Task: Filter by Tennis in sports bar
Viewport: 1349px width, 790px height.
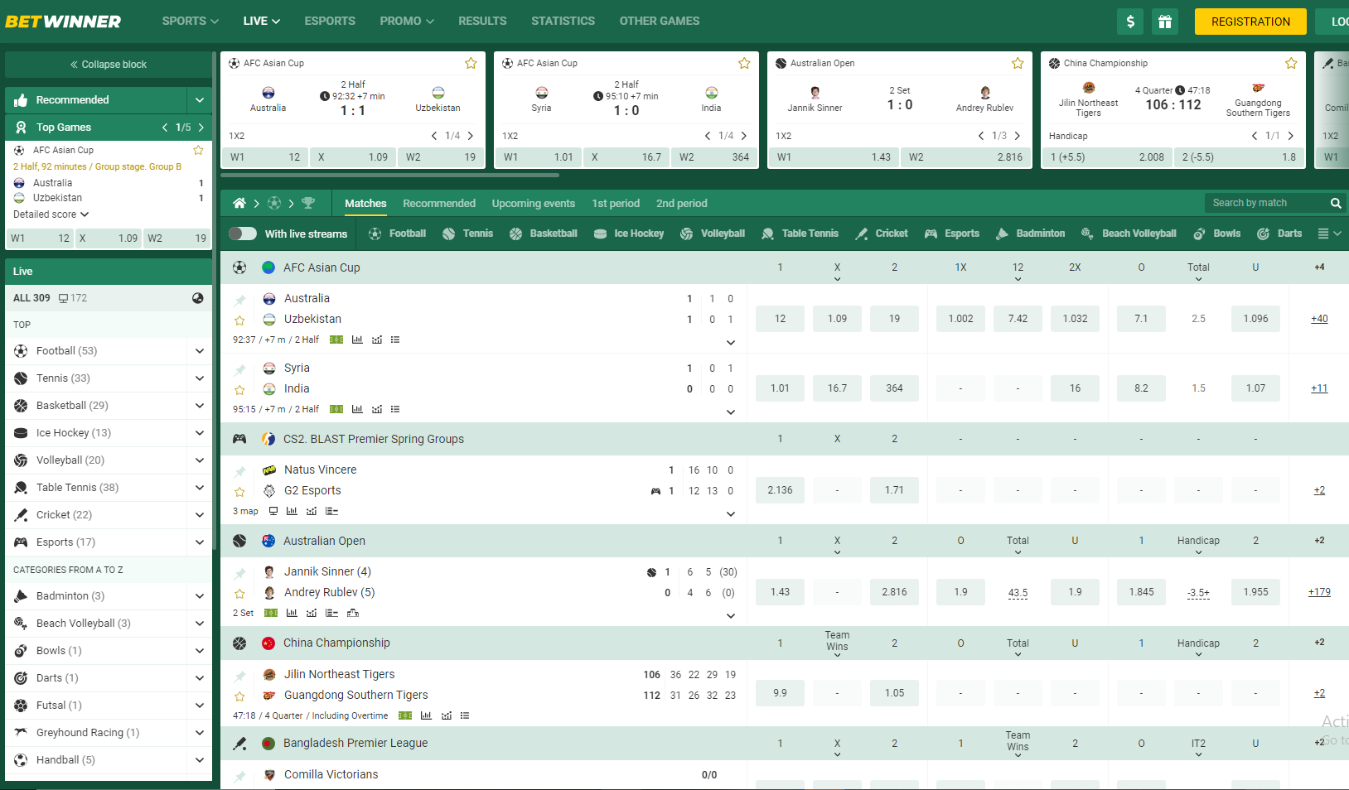Action: coord(468,234)
